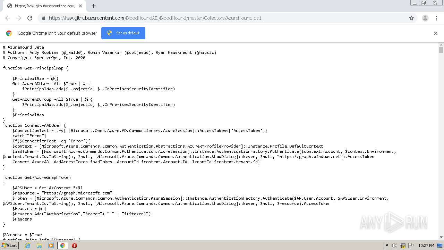Show hidden system tray icons
444x250 pixels.
point(387,245)
